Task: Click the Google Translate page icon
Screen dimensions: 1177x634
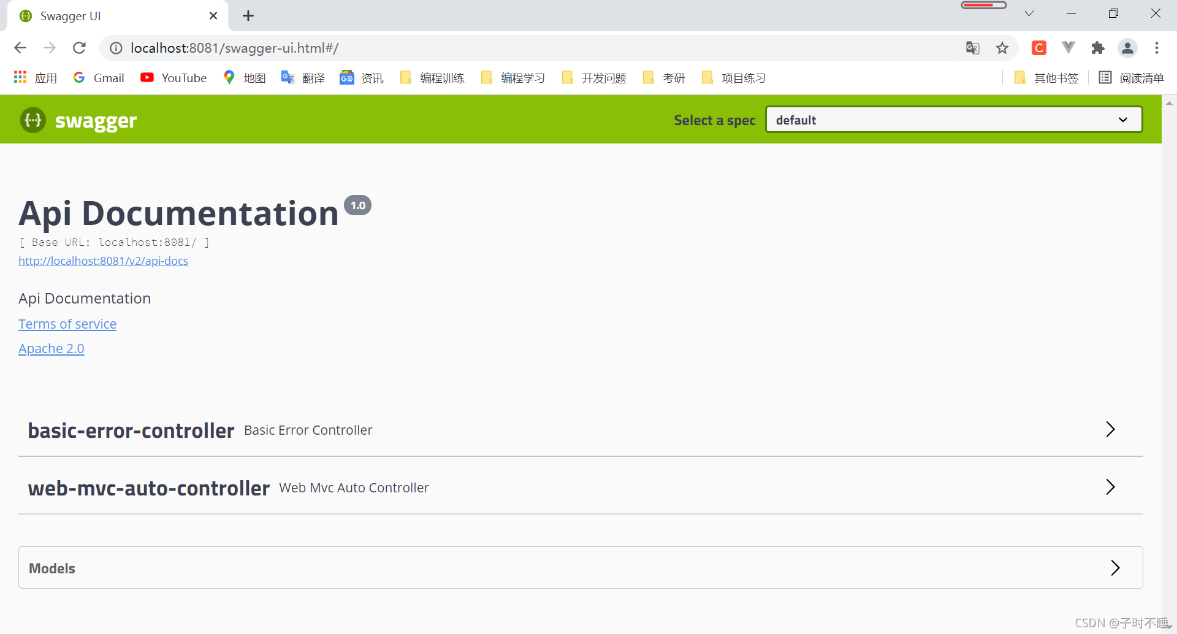Action: tap(973, 48)
